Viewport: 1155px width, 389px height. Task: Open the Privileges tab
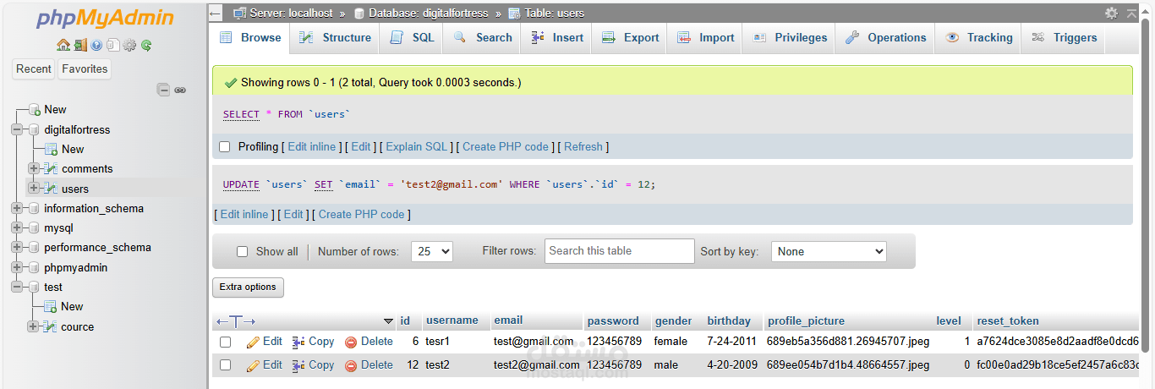(790, 38)
